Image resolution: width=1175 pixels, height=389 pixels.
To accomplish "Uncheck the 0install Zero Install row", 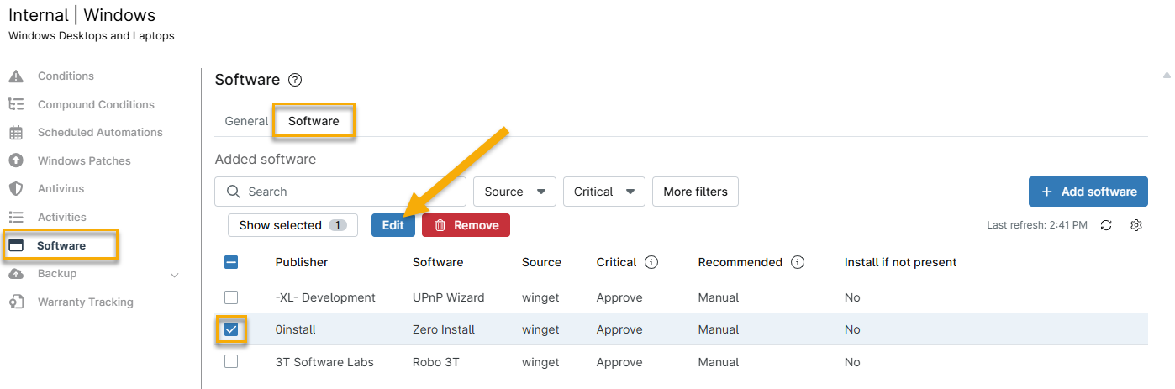I will tap(231, 329).
